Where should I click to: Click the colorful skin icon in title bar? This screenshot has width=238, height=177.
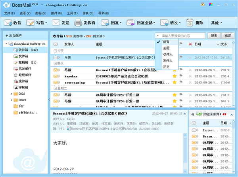(x=211, y=4)
